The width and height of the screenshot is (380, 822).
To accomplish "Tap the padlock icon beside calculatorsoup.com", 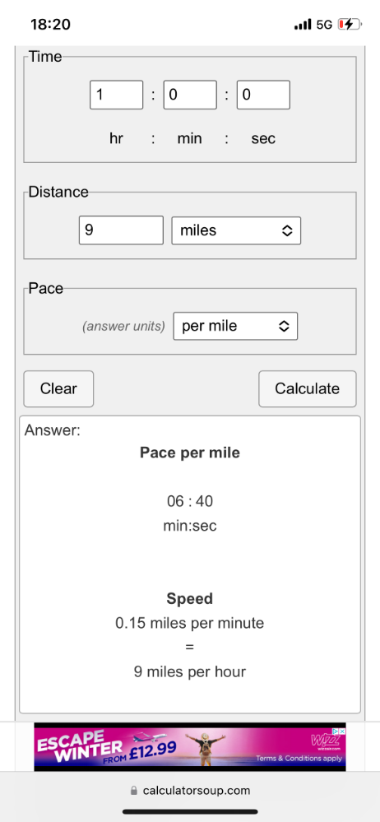I will 133,790.
